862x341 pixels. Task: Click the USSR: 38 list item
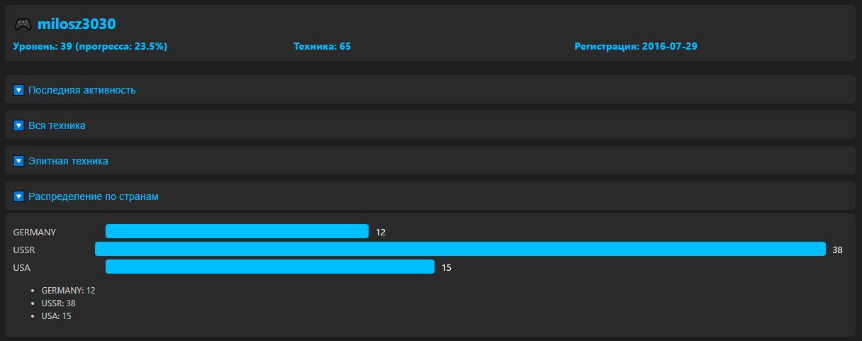pos(58,303)
